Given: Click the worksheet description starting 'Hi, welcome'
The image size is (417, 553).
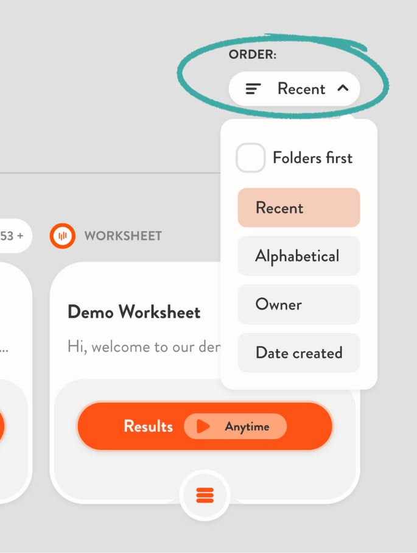Looking at the screenshot, I should pyautogui.click(x=144, y=347).
